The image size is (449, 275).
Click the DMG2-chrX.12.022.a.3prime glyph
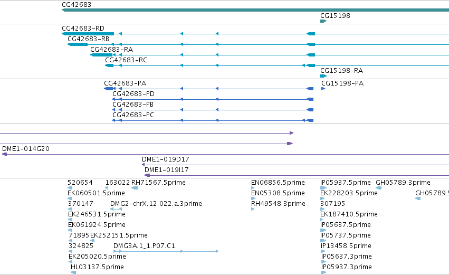coord(116,209)
